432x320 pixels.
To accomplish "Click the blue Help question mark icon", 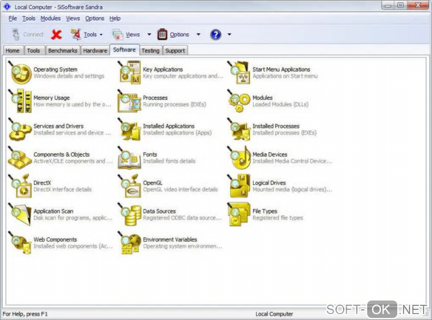I will tap(216, 35).
